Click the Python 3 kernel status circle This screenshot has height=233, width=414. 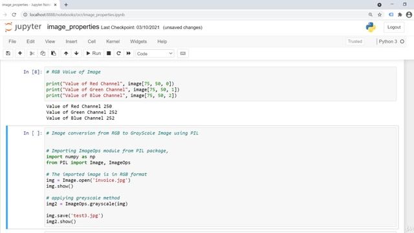point(402,41)
